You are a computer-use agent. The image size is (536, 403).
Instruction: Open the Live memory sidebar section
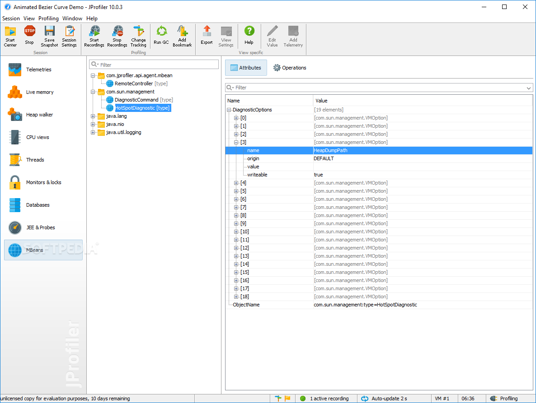[43, 92]
